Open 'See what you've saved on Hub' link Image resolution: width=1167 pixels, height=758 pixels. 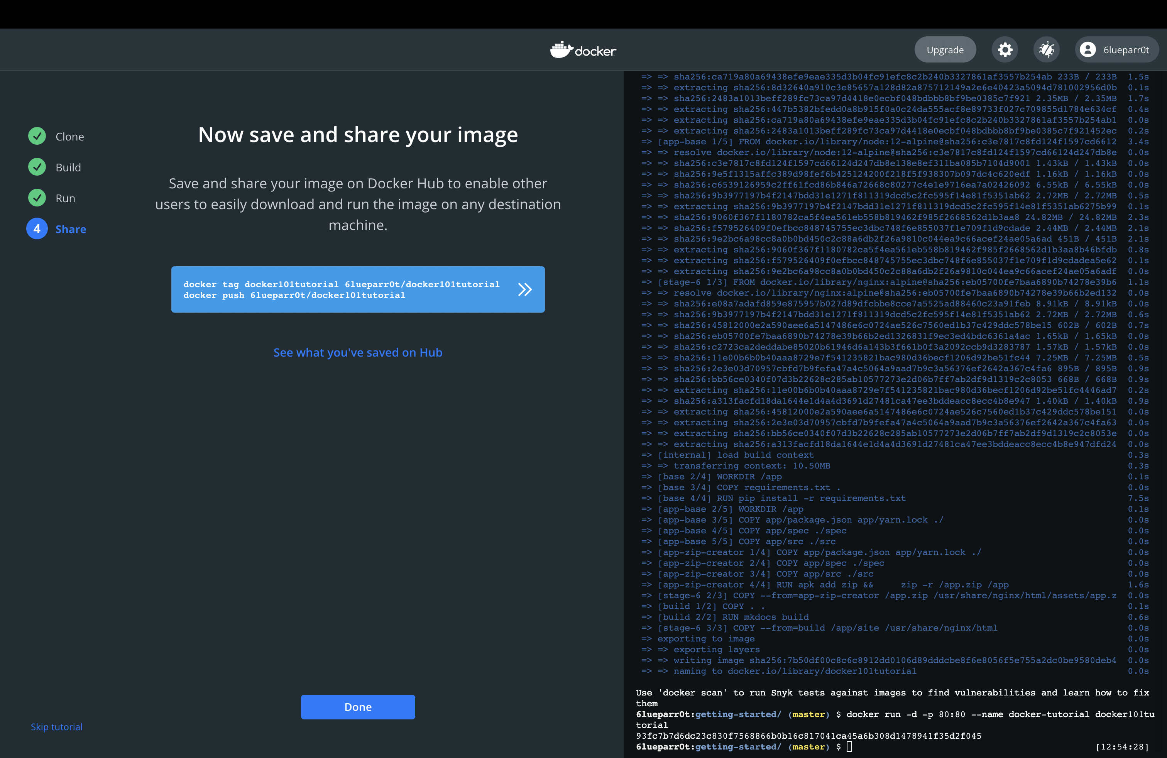click(357, 352)
